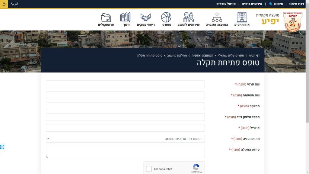Click the שם פרטי input field
The width and height of the screenshot is (309, 174).
(x=125, y=84)
